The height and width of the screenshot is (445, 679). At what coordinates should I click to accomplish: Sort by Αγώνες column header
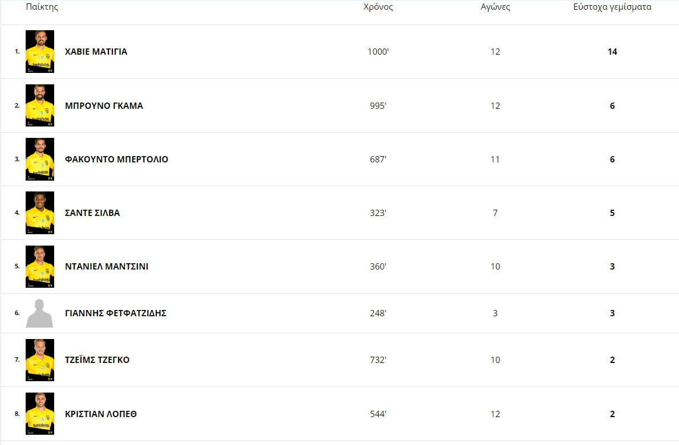click(x=495, y=7)
